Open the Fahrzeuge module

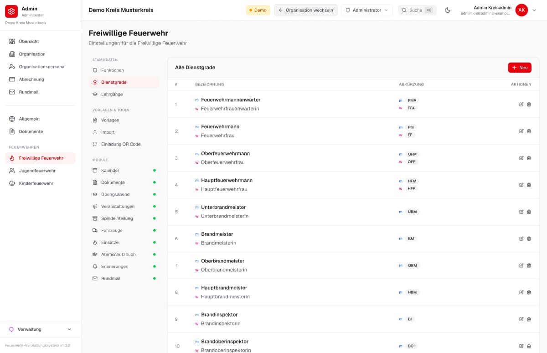click(124, 231)
